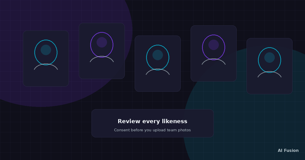The width and height of the screenshot is (305, 160).
Task: Click gray shoulder arc in second card
Action: click(102, 59)
